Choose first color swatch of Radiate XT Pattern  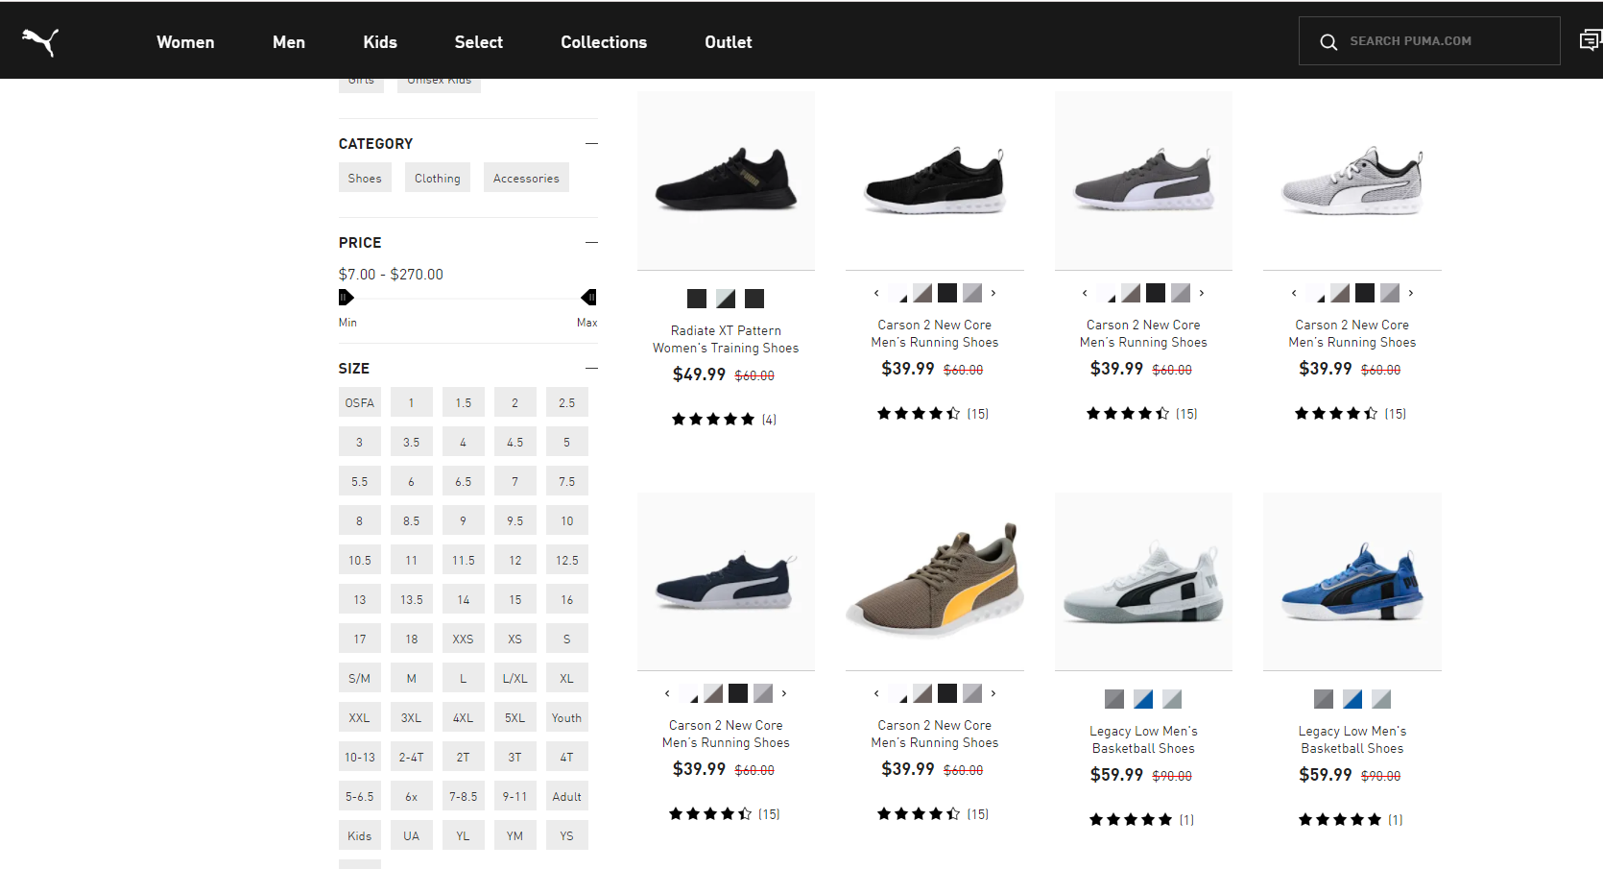point(697,299)
